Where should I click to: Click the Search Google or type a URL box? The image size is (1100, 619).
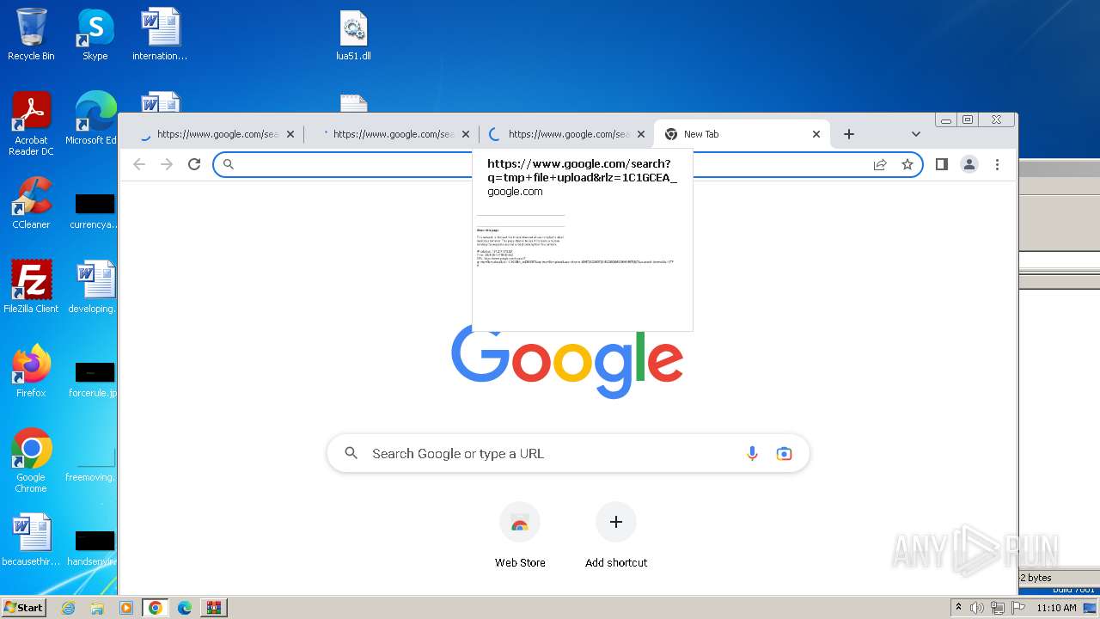click(568, 453)
